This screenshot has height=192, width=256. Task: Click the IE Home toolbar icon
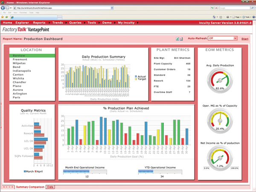[x=213, y=17]
